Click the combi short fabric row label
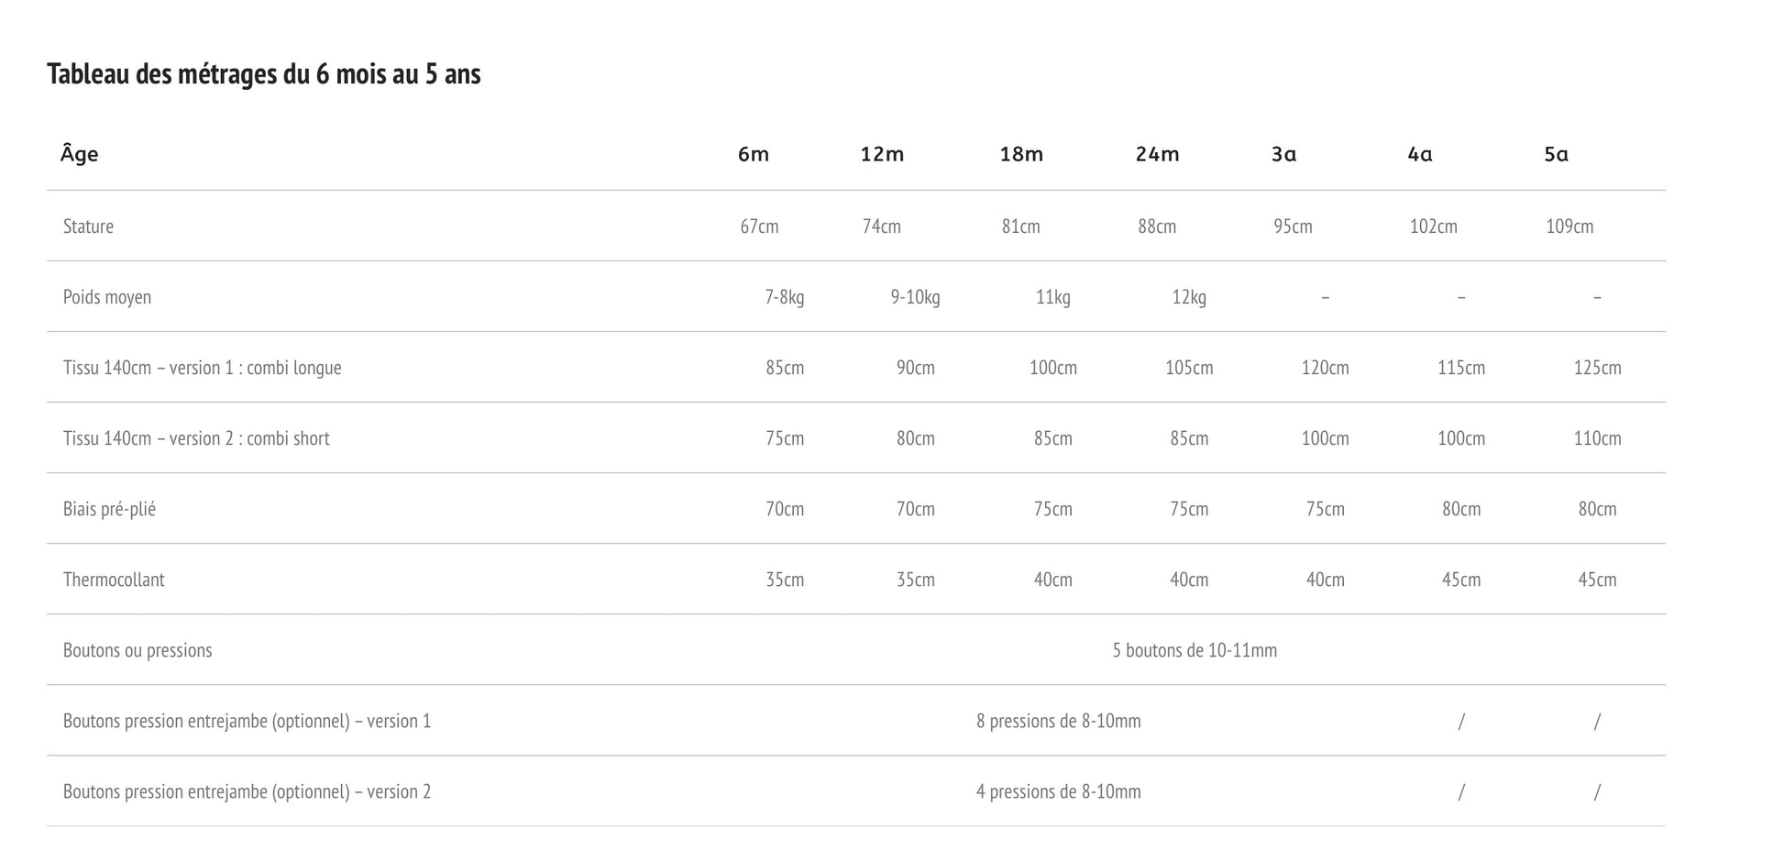1784x862 pixels. pos(196,438)
